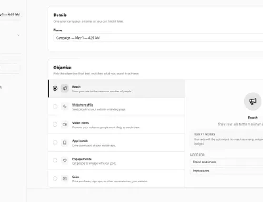Click the Objective section heading
This screenshot has width=263, height=202.
62,68
